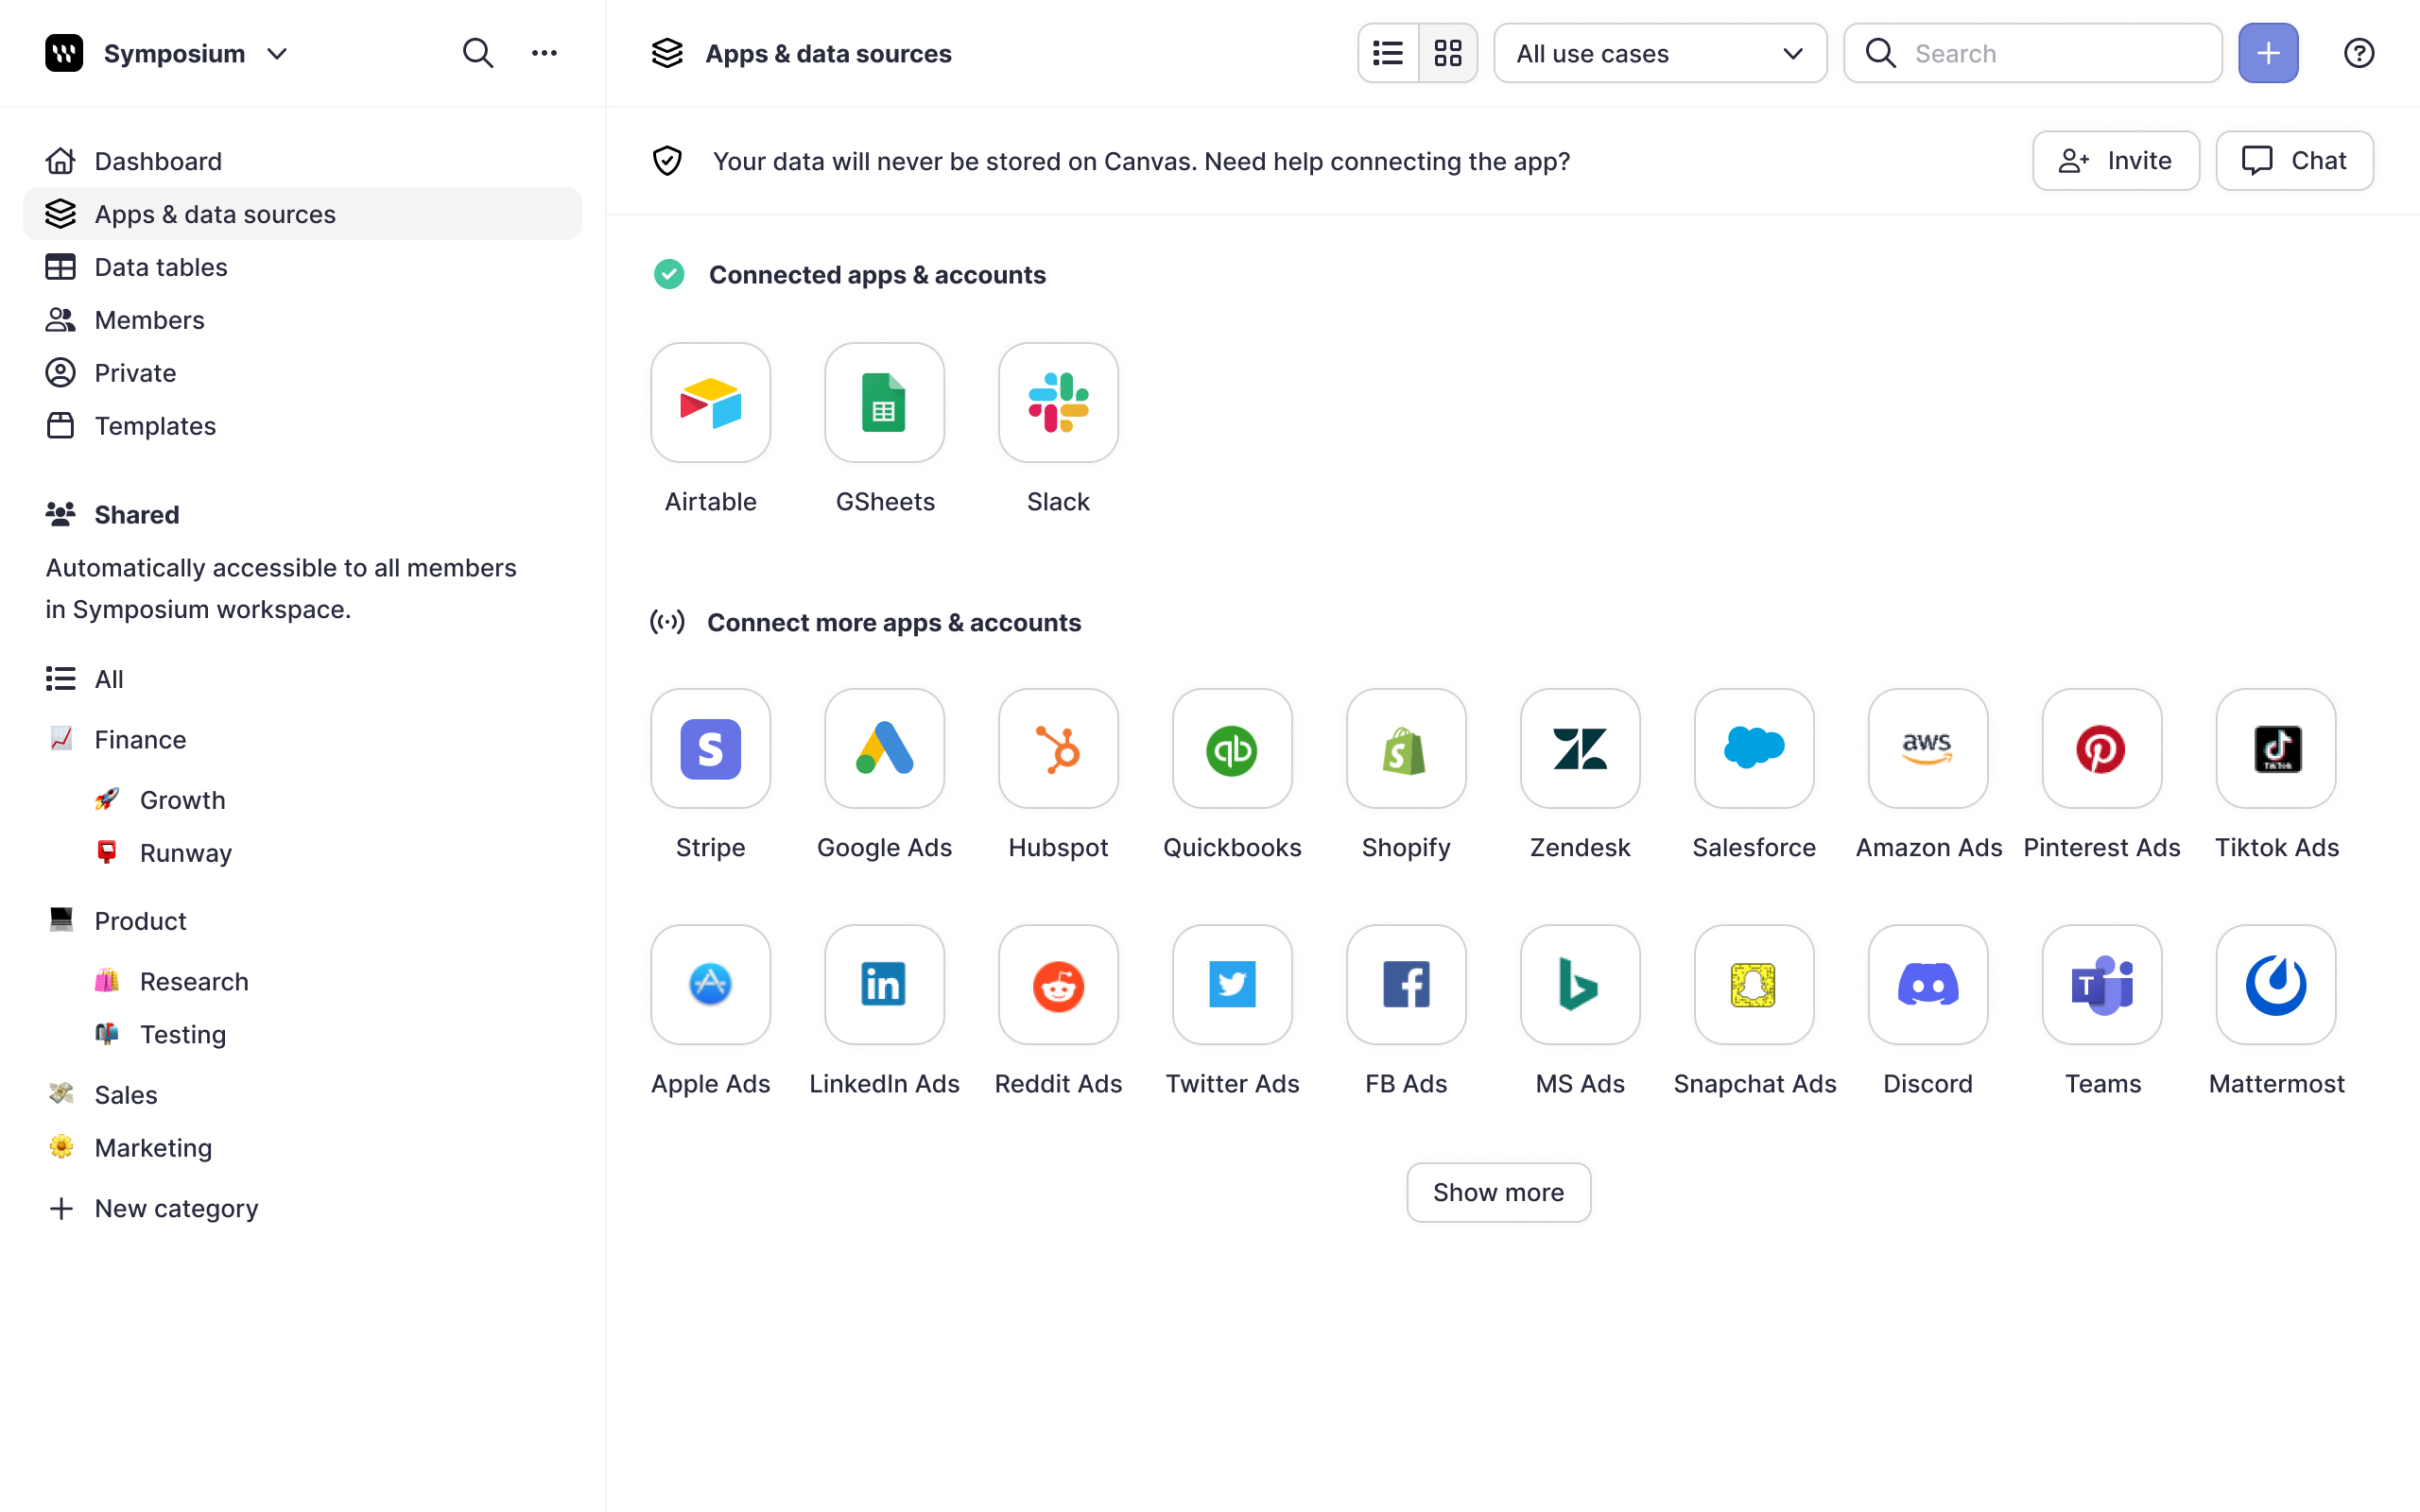Switch to grid view
Screen dimensions: 2420x1512
click(x=1448, y=53)
